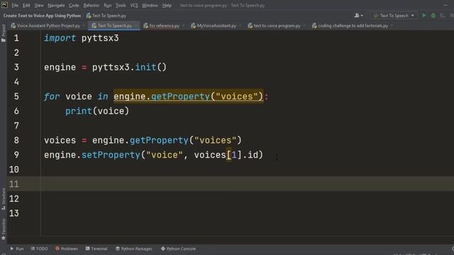The height and width of the screenshot is (255, 454).
Task: Open the Run menu in menu bar
Action: (x=107, y=6)
